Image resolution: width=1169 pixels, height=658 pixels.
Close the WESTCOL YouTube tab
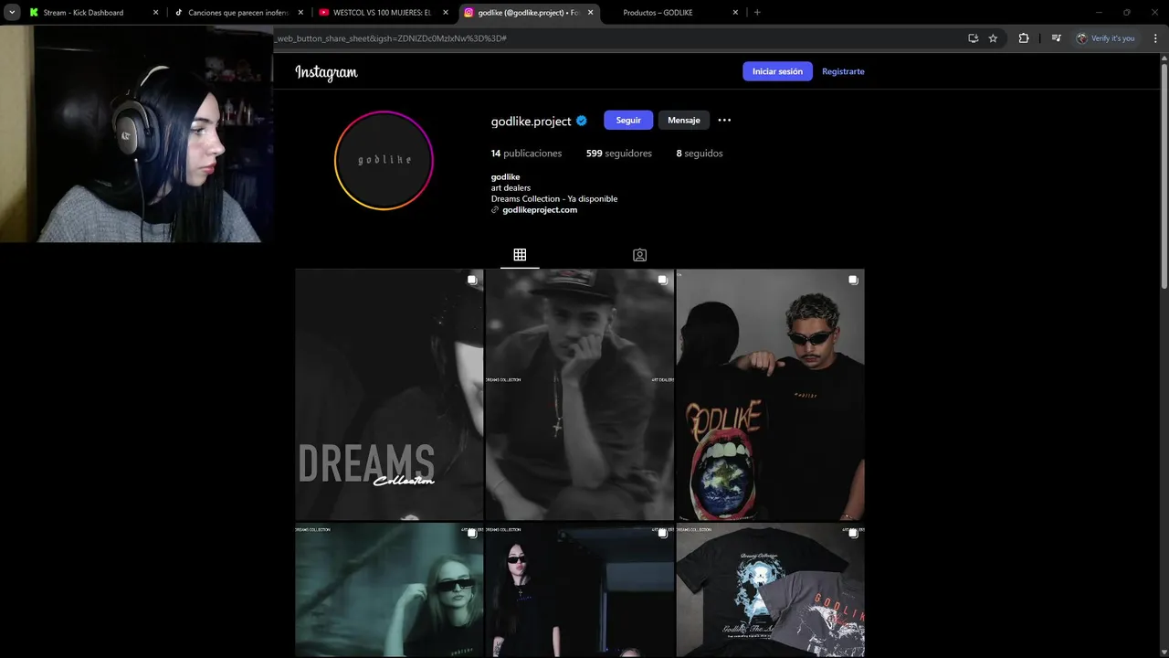pyautogui.click(x=445, y=13)
